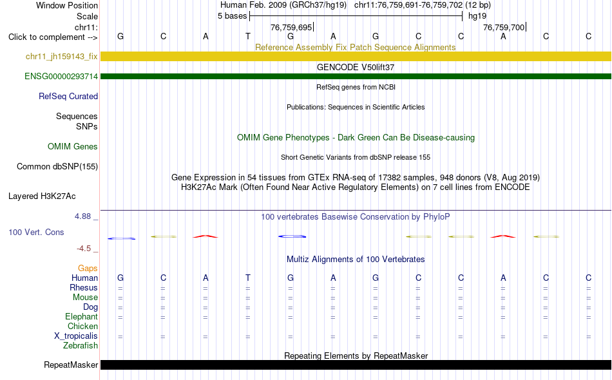This screenshot has width=612, height=380.
Task: Click the Zebrafish species label
Action: point(81,346)
